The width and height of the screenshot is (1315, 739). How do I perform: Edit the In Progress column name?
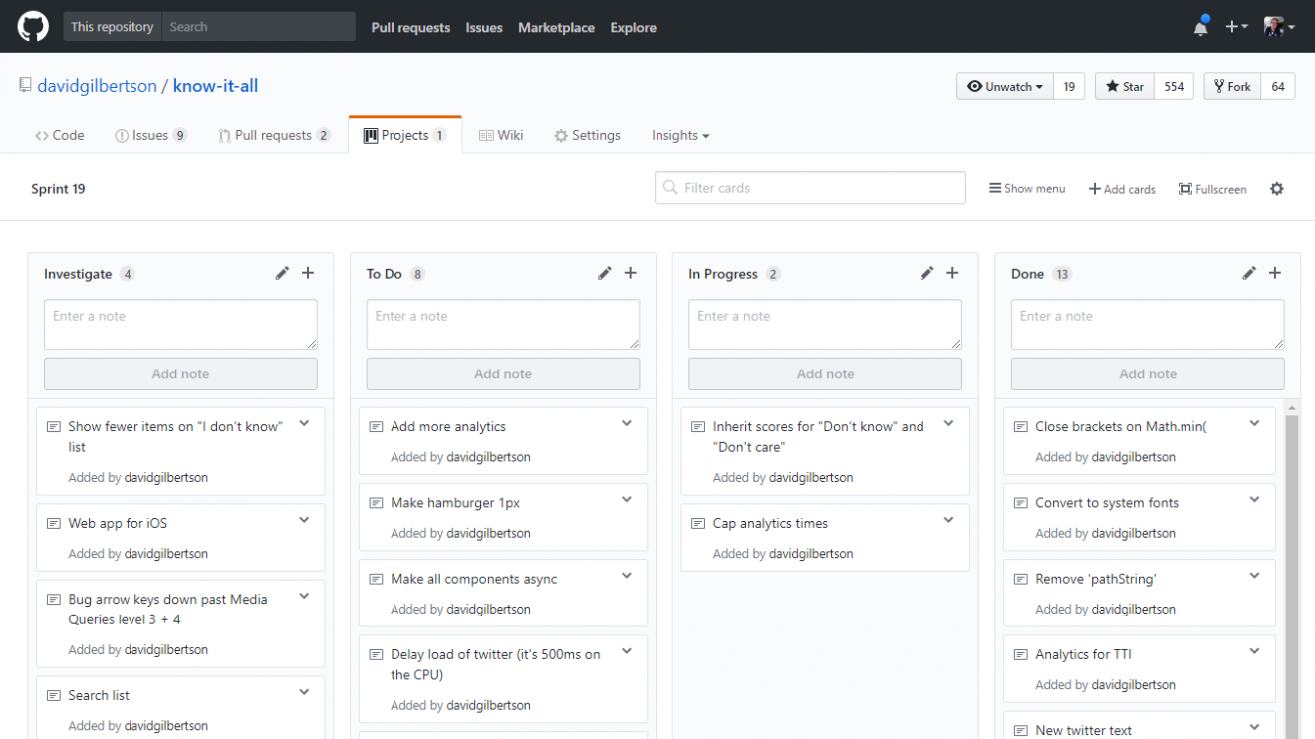pyautogui.click(x=927, y=273)
